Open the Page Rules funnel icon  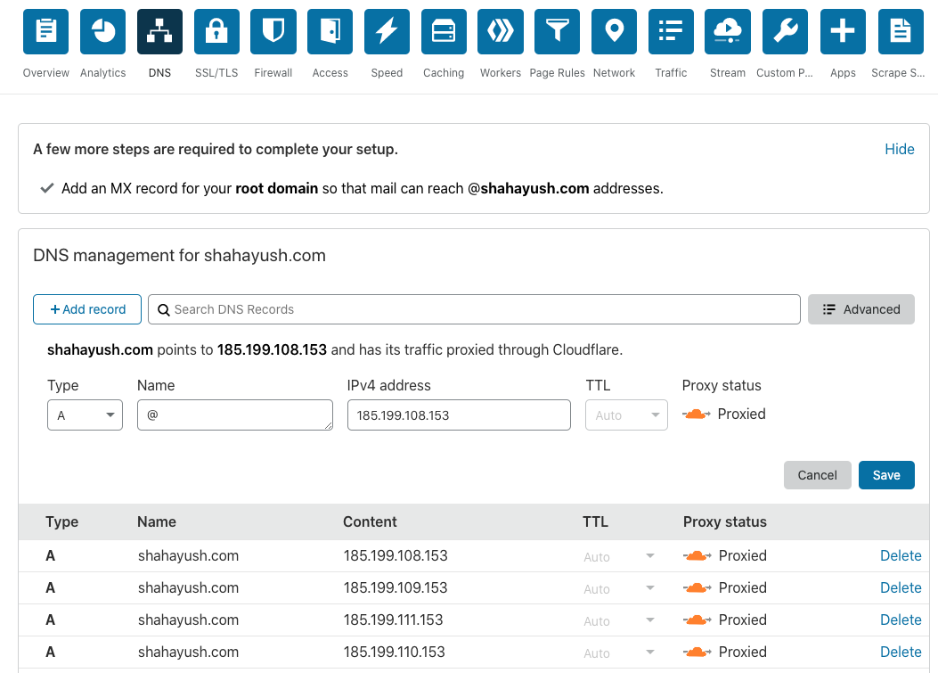tap(557, 32)
